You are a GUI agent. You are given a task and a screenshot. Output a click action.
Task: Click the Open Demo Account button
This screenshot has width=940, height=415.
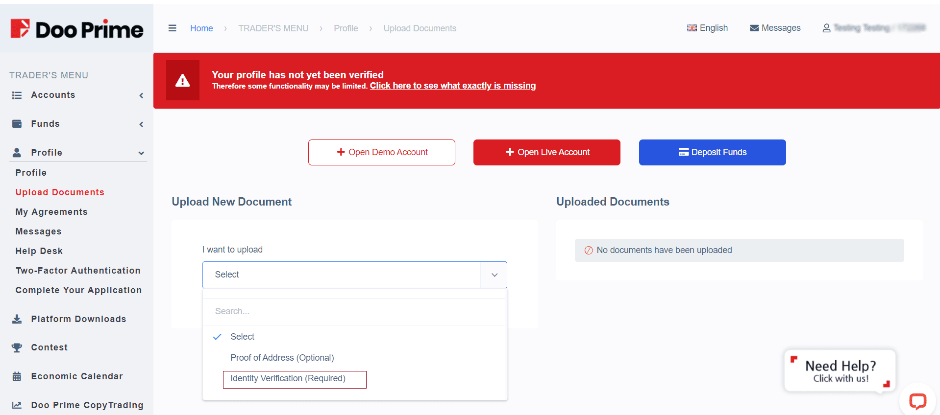pos(382,152)
